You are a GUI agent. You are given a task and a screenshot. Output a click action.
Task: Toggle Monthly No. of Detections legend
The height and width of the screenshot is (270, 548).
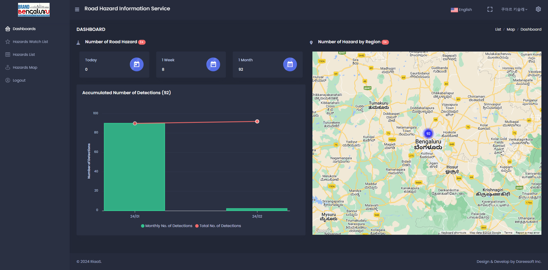click(167, 226)
